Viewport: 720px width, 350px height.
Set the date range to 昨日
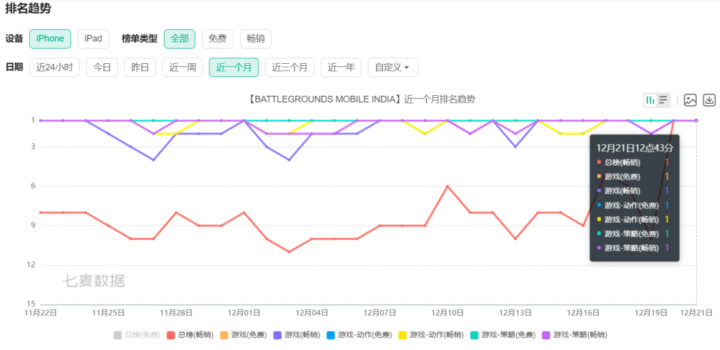pos(140,67)
